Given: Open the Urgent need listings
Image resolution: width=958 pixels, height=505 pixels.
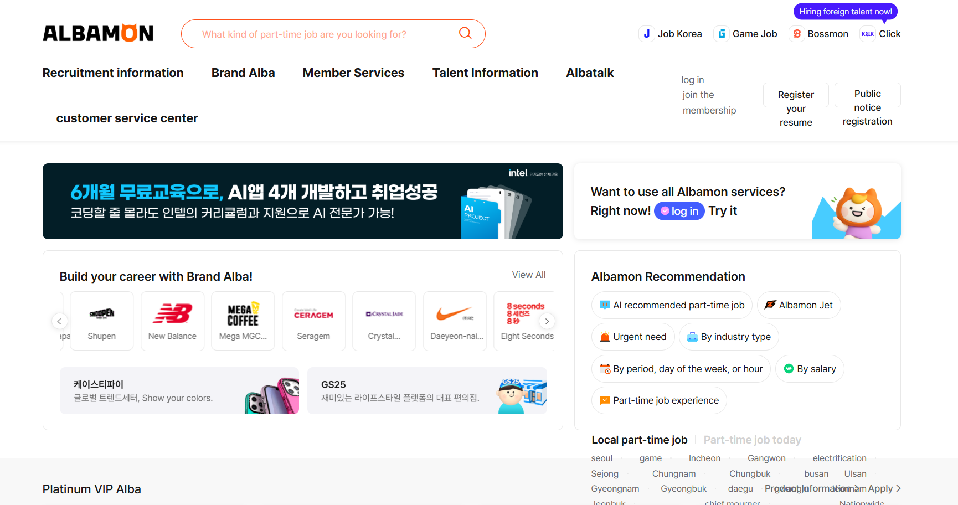Looking at the screenshot, I should pos(633,337).
